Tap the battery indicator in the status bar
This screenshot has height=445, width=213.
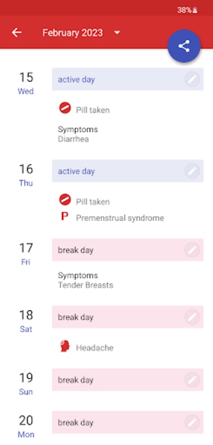[187, 11]
